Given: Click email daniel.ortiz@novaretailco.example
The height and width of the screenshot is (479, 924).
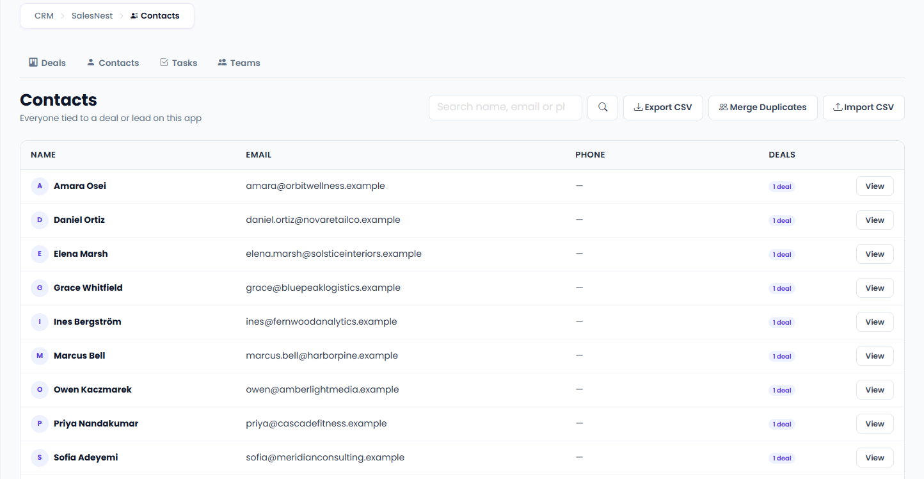Looking at the screenshot, I should (323, 220).
